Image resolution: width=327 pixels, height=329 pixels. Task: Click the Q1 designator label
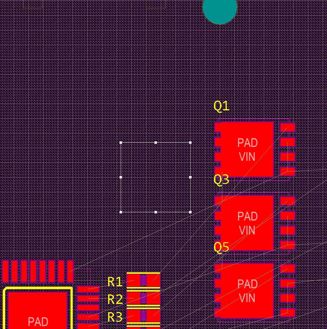221,106
